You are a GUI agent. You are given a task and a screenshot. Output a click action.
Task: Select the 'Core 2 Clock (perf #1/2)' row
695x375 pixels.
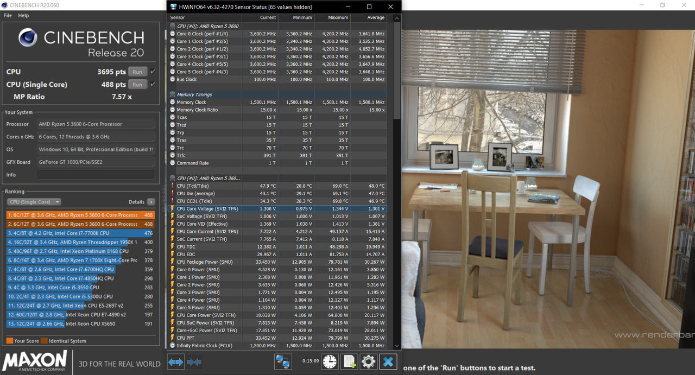point(277,49)
